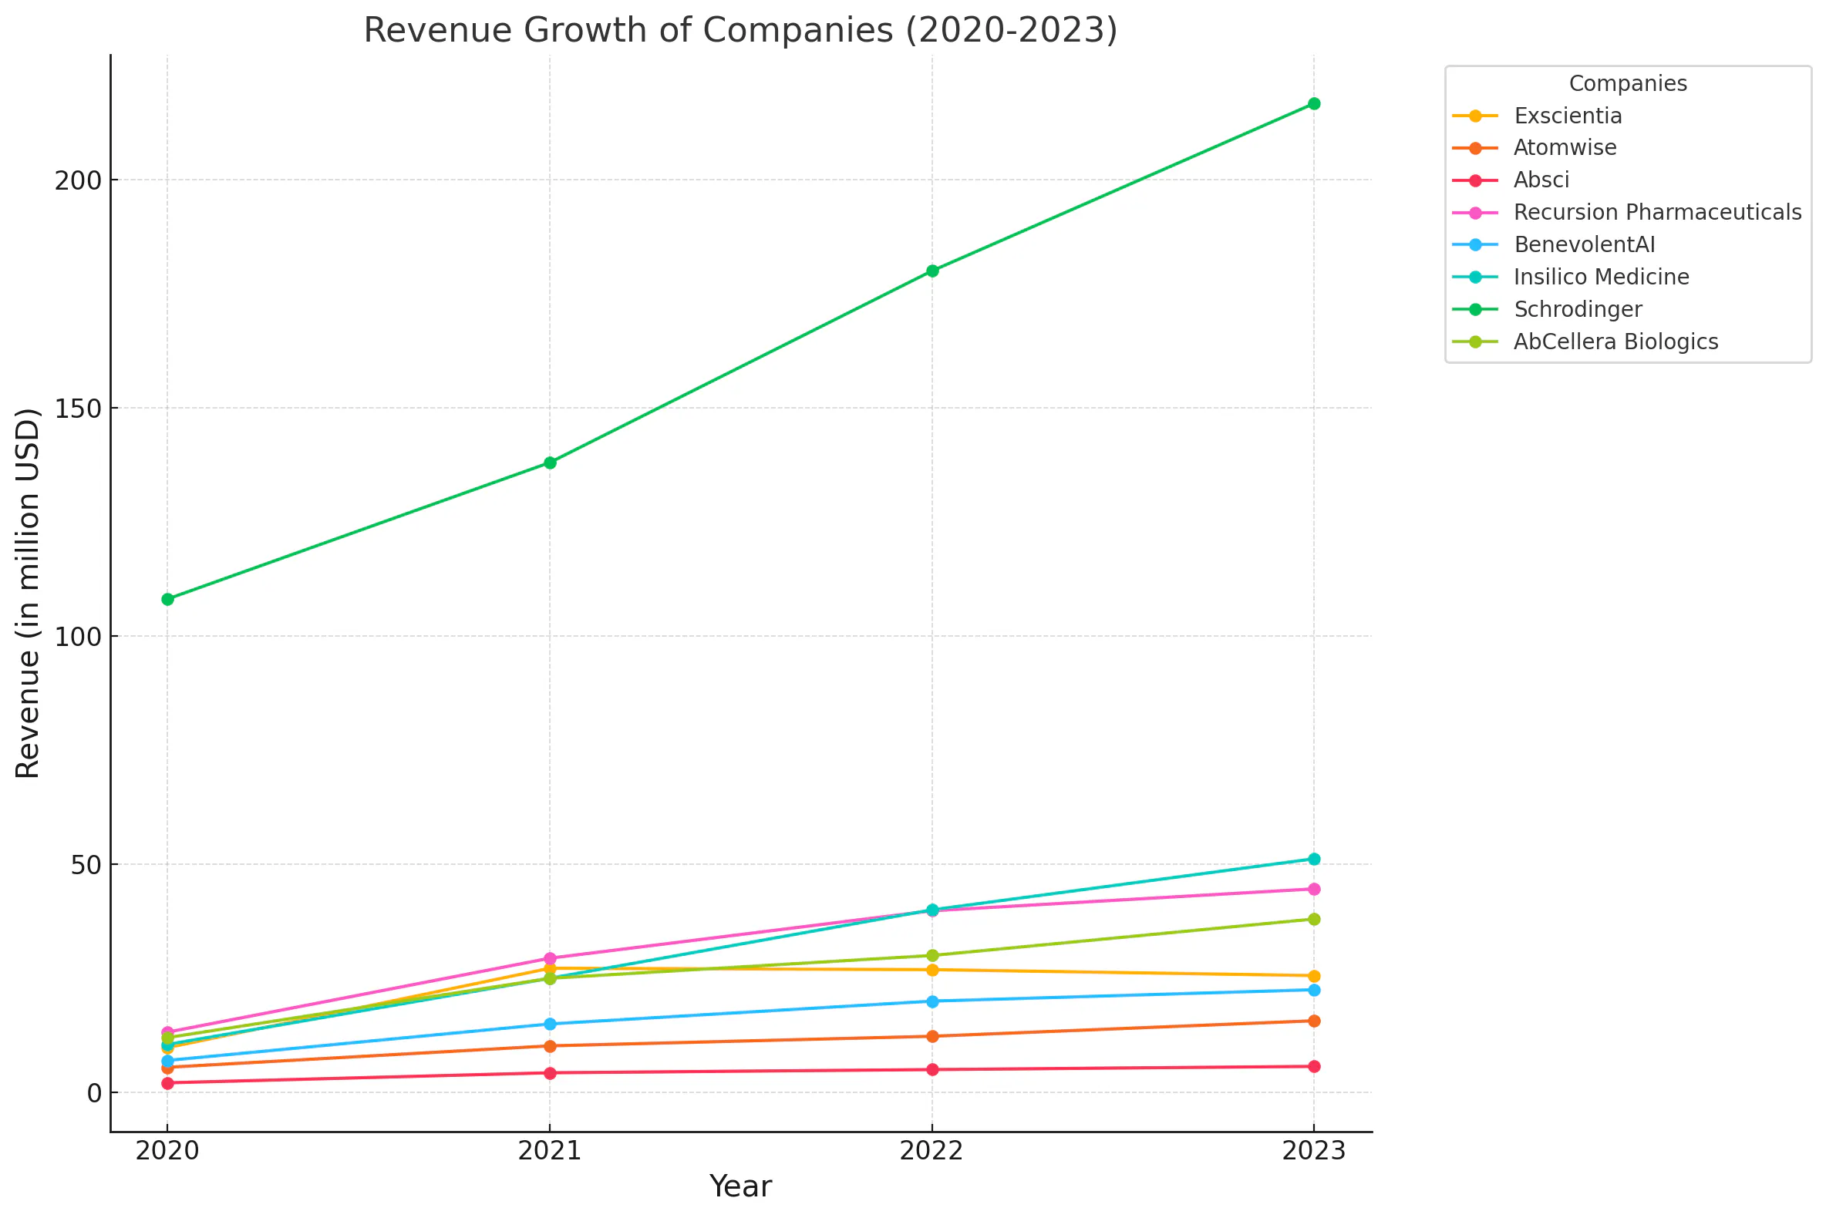Click AbCellera Biologics' 2023 data point

[1314, 919]
